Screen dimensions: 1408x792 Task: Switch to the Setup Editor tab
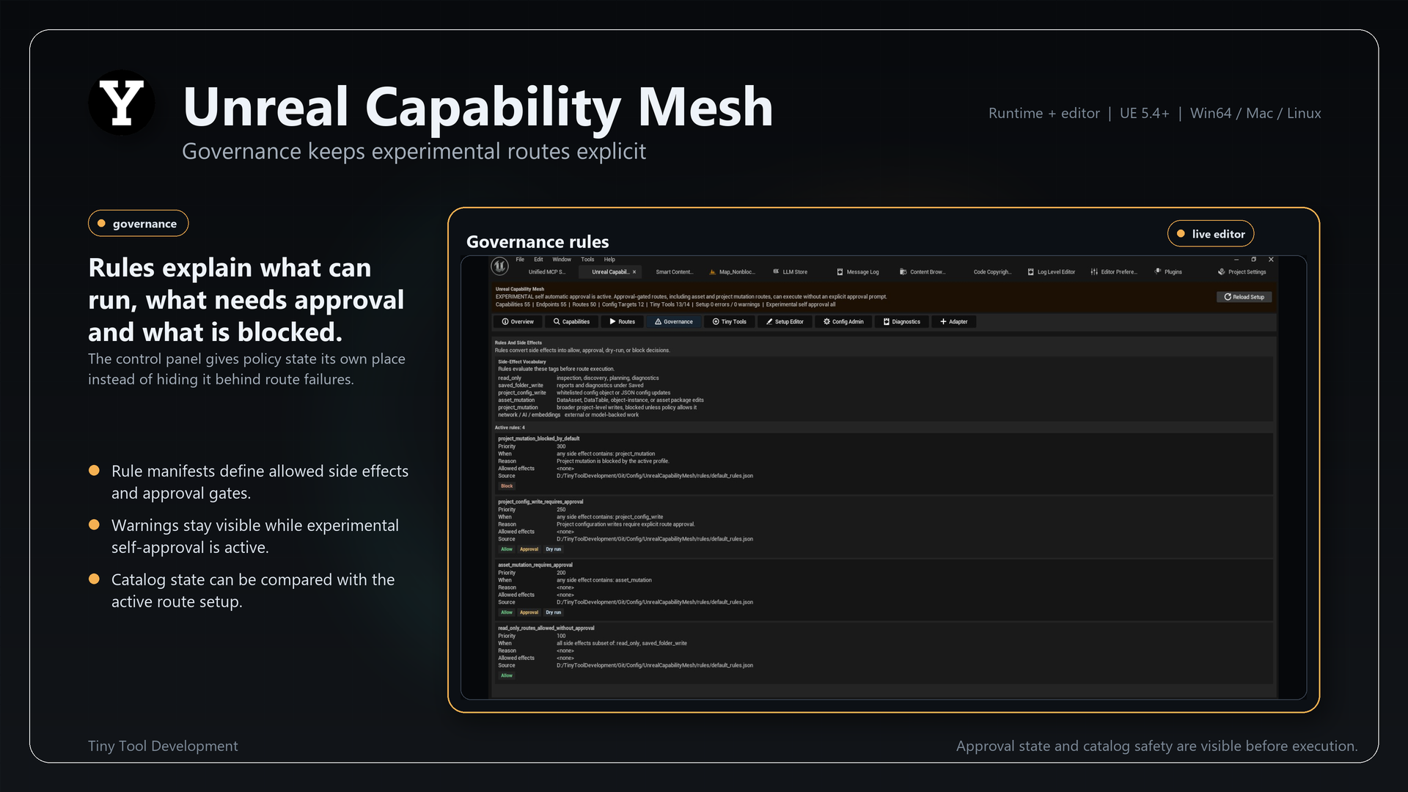coord(785,322)
